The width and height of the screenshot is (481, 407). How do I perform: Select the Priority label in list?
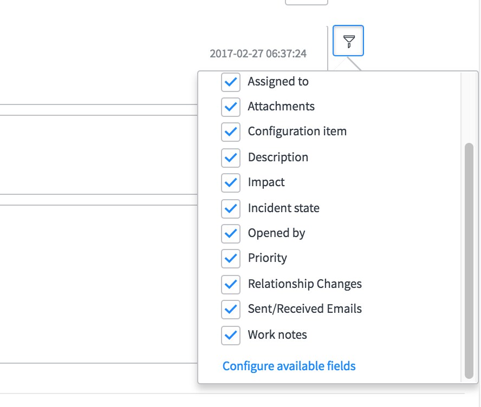[267, 258]
